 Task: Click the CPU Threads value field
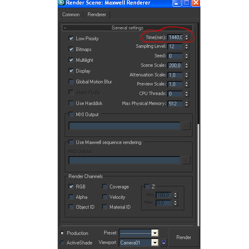click(175, 94)
